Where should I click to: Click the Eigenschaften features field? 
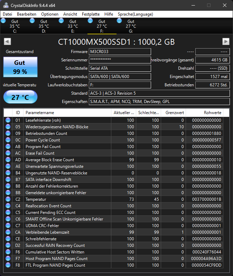pyautogui.click(x=159, y=102)
